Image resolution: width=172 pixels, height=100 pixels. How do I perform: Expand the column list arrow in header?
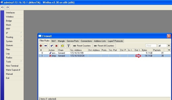pos(169,50)
